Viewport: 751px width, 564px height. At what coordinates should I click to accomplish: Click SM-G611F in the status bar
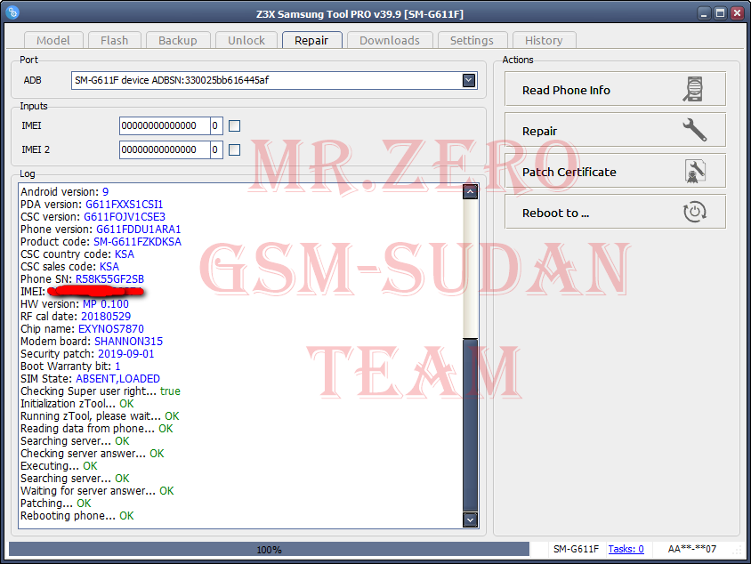tap(577, 549)
